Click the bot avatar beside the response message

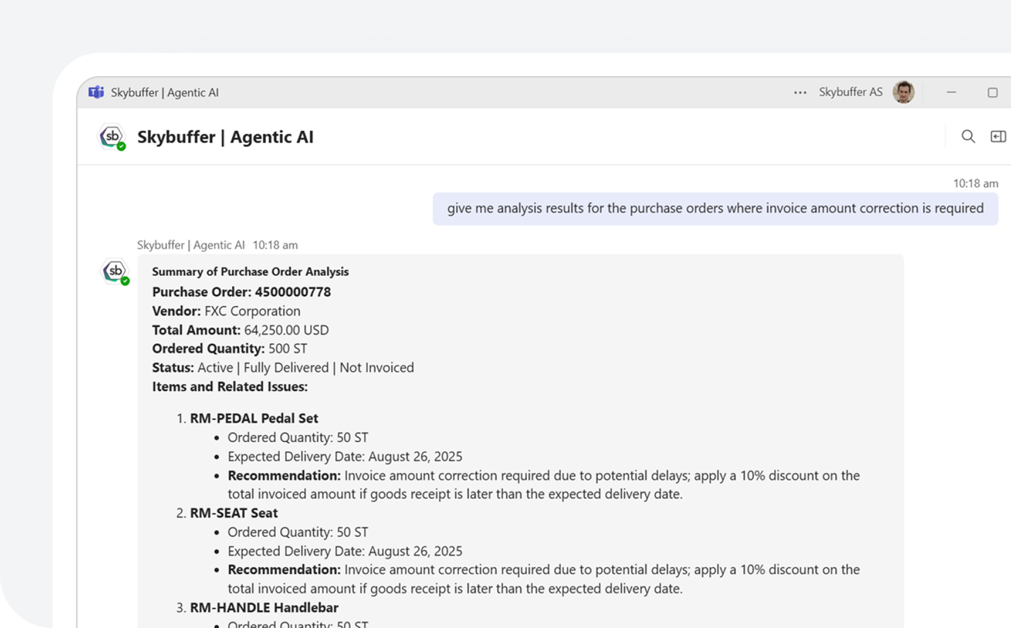115,272
